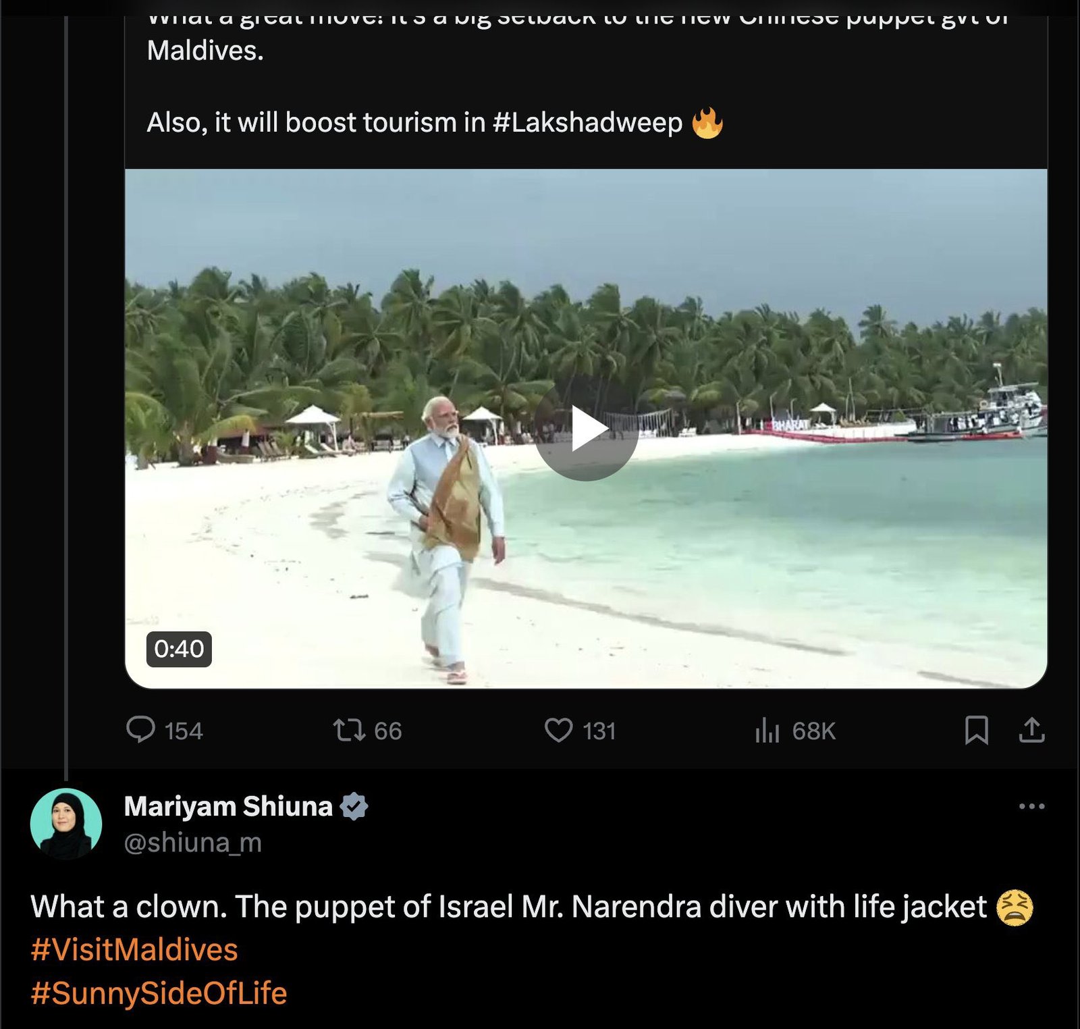The image size is (1080, 1029).
Task: Click the 0:40 video duration badge
Action: [x=179, y=649]
